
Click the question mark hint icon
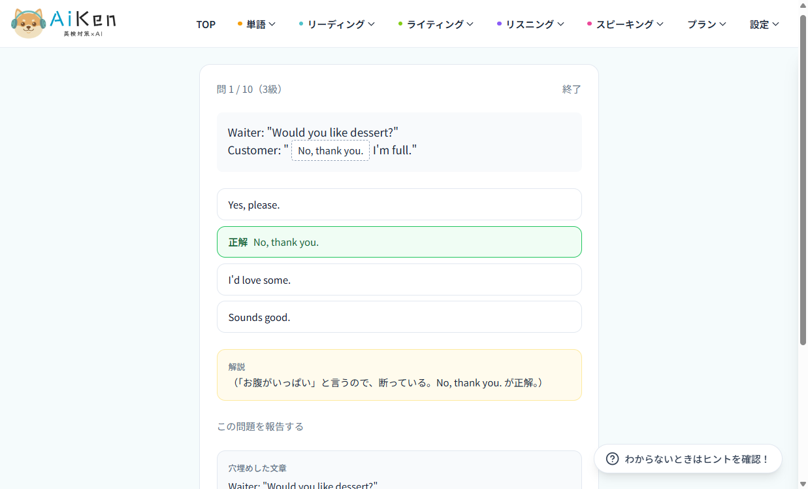[612, 459]
